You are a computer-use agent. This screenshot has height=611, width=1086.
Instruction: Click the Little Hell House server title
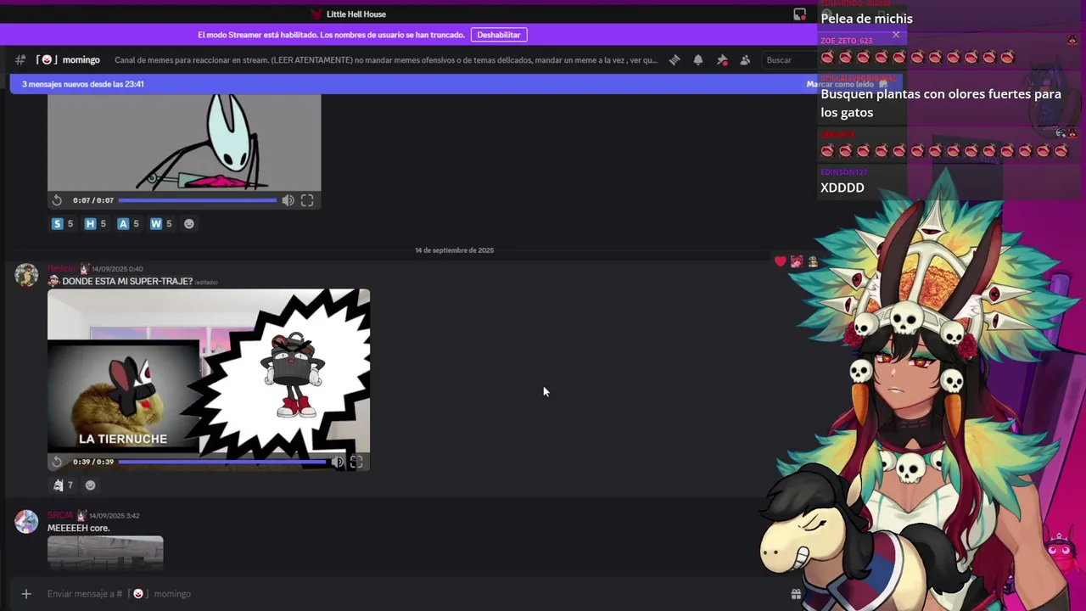click(356, 14)
